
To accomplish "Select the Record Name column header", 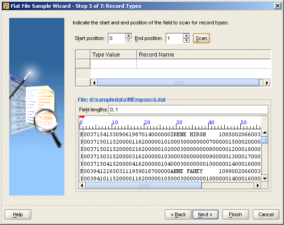I will (204, 55).
